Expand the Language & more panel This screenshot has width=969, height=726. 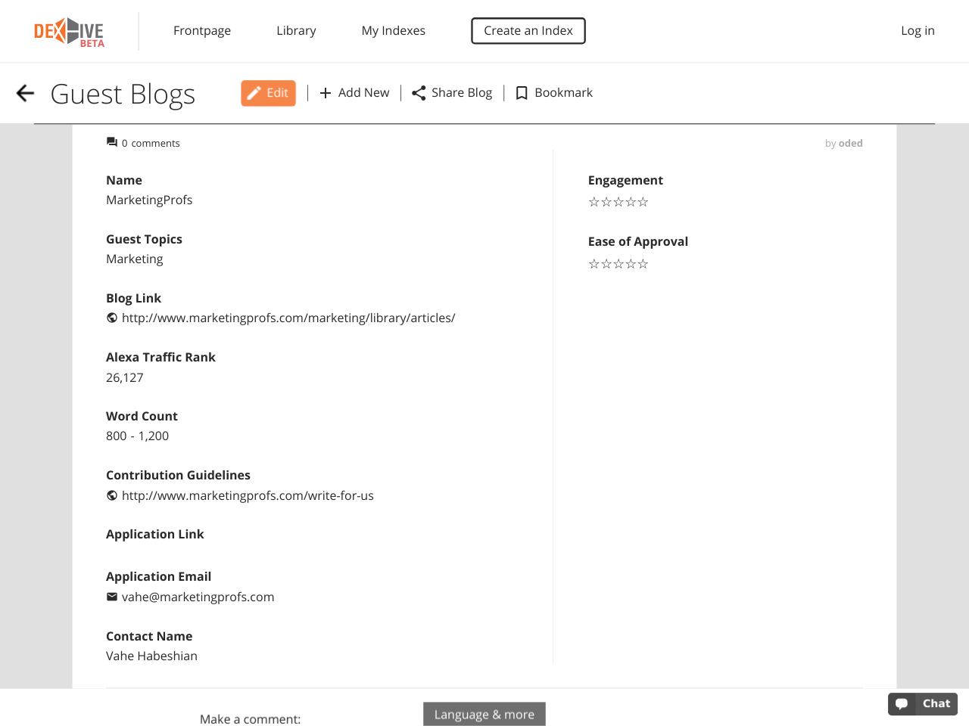pyautogui.click(x=484, y=715)
